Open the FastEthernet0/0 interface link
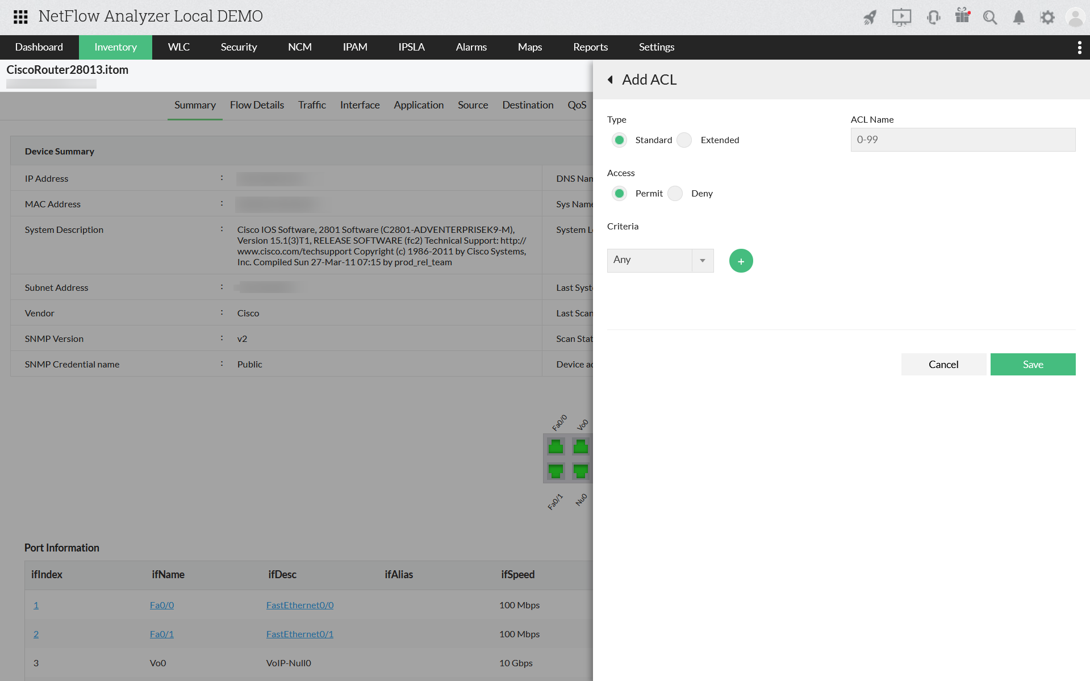 299,605
